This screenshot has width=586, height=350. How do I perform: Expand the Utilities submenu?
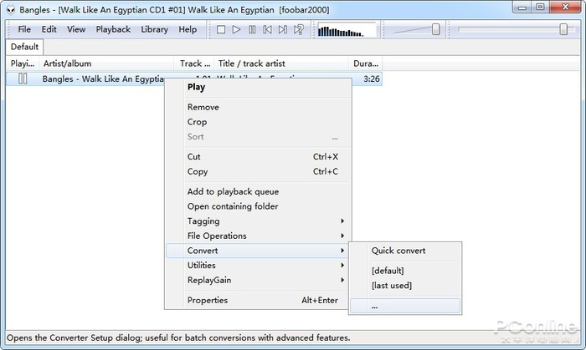tap(258, 266)
